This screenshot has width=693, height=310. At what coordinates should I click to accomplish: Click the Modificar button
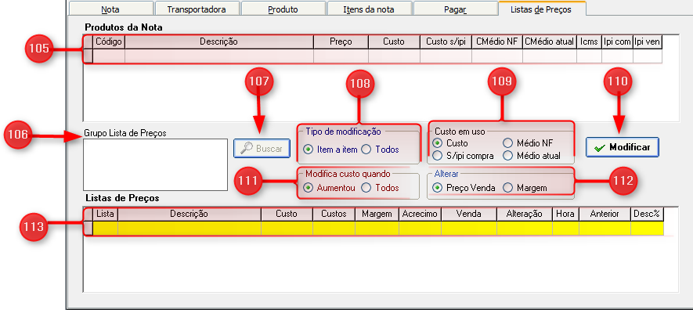[623, 147]
